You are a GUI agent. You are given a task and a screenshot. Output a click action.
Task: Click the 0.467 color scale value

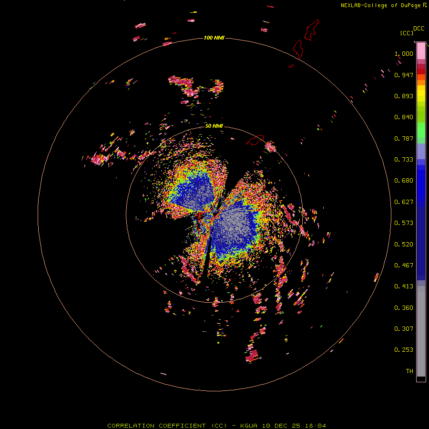coord(404,266)
